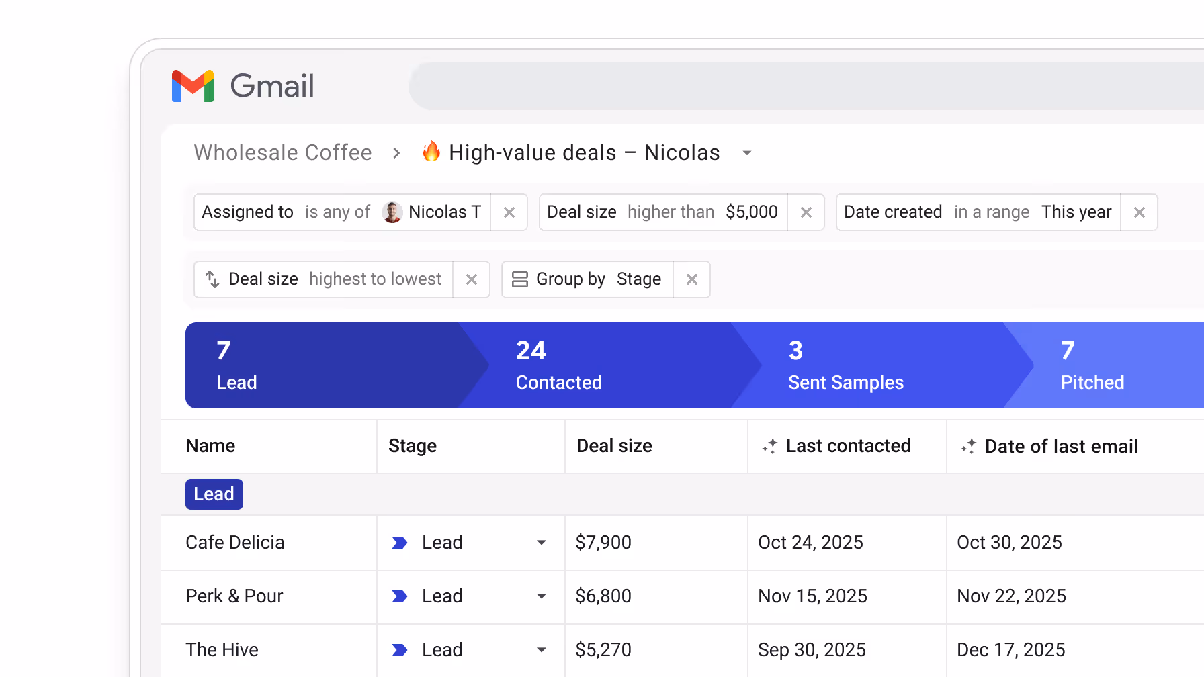Click the Last contacted column header
Viewport: 1204px width, 677px height.
[x=849, y=446]
